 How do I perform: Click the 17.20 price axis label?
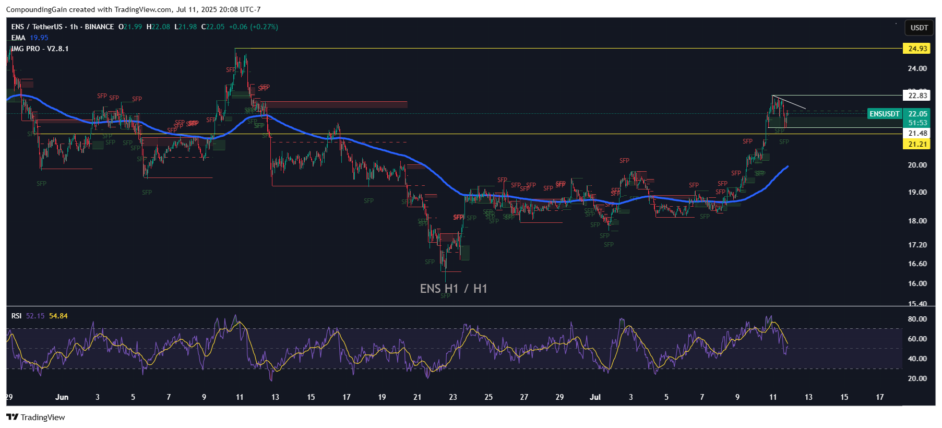tap(917, 245)
